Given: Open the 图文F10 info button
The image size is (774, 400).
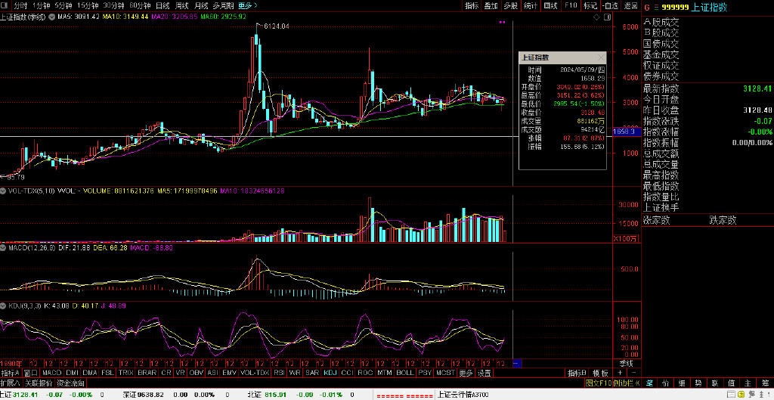Looking at the screenshot, I should (x=599, y=383).
